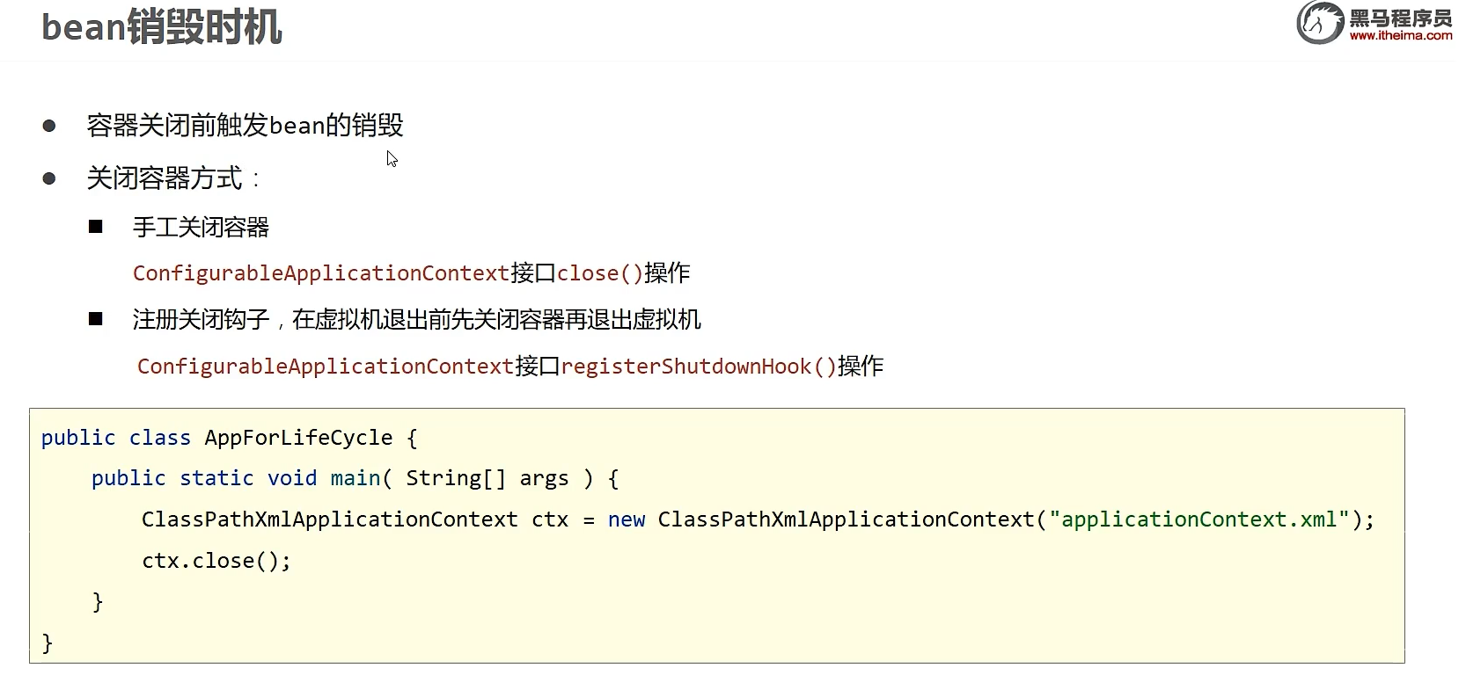Click the final closing brace of class

click(x=48, y=643)
